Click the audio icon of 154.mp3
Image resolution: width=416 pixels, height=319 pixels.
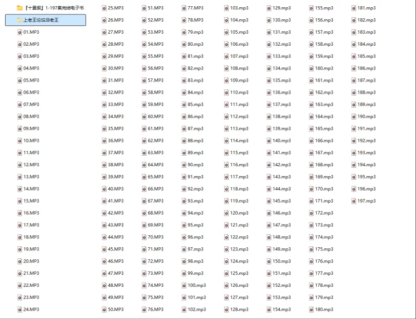click(x=269, y=310)
